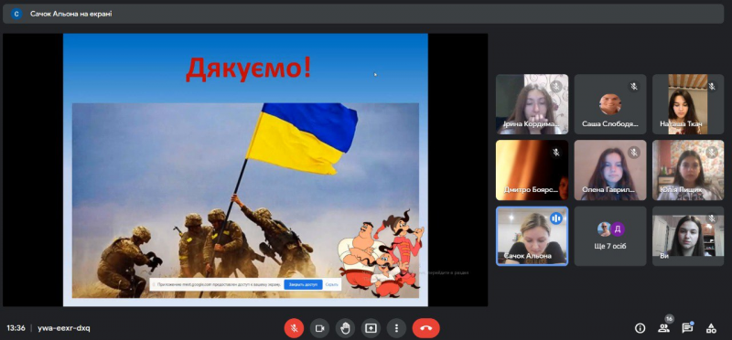This screenshot has width=732, height=340.
Task: Unmute the microphone in the call controls
Action: click(294, 328)
